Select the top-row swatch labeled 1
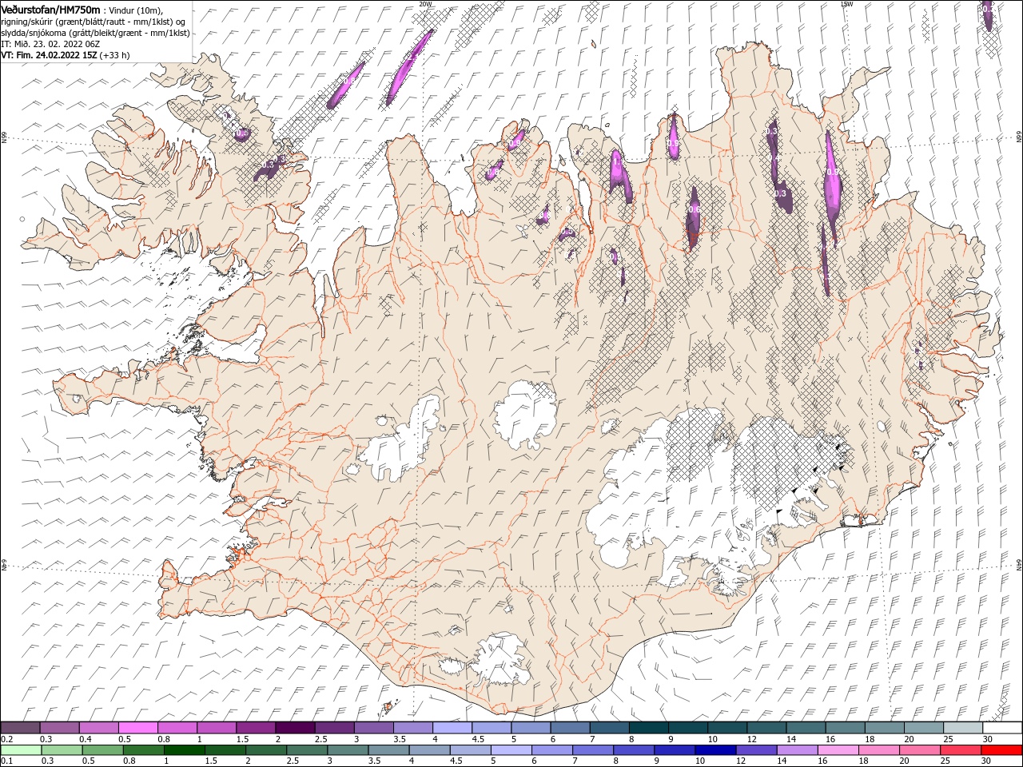The width and height of the screenshot is (1023, 767). click(216, 728)
